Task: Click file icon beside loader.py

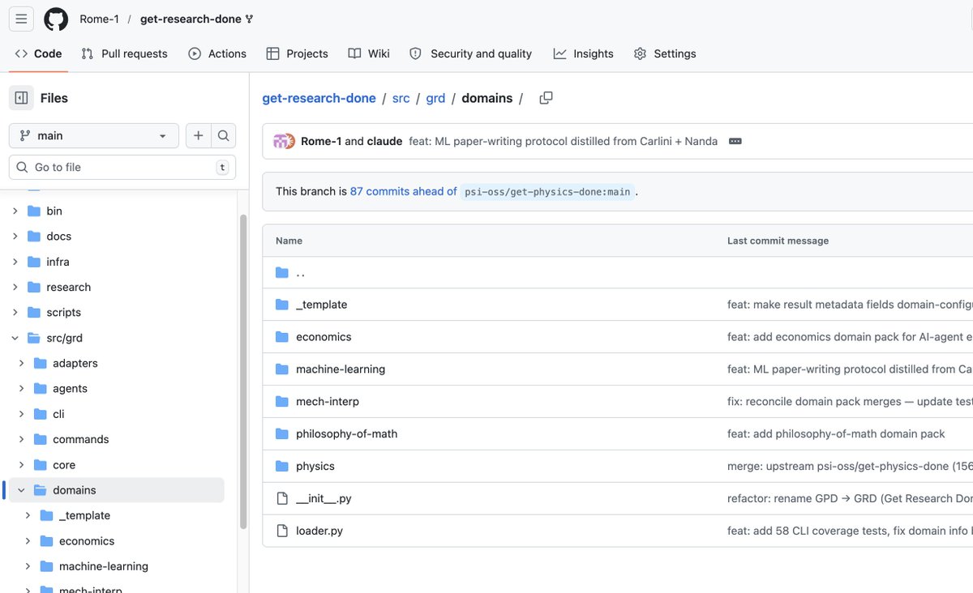Action: (x=282, y=531)
